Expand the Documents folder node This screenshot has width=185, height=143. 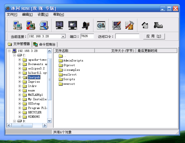click(20, 64)
